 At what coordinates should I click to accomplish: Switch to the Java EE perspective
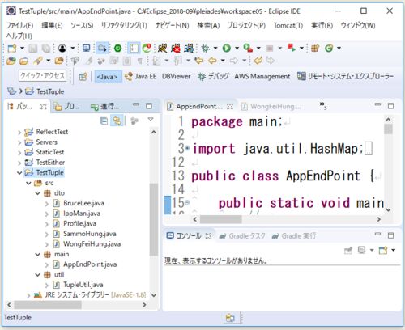[x=141, y=77]
